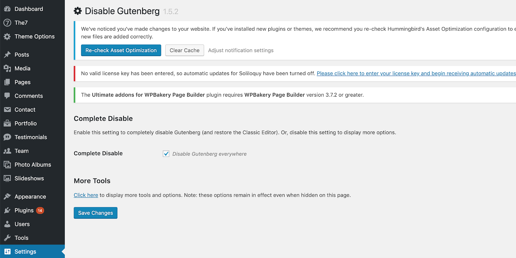
Task: Click the Portfolio briefcase icon
Action: [7, 123]
